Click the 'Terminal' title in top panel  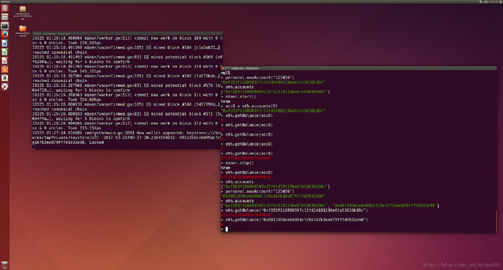(x=5, y=2)
